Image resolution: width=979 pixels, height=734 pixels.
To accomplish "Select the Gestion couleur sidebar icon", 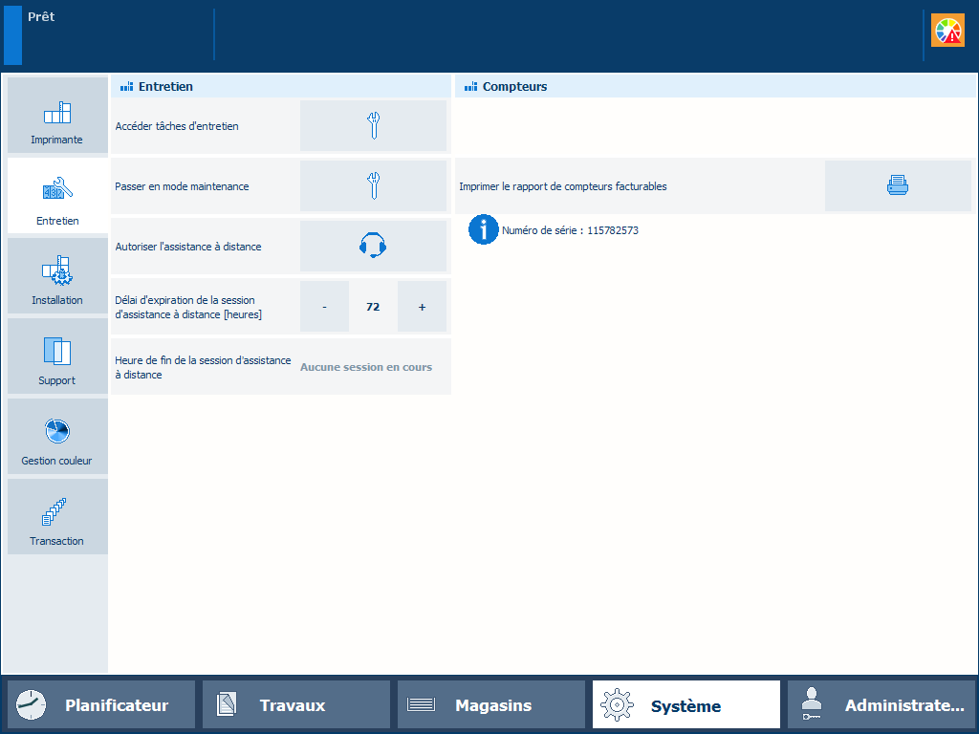I will tap(57, 437).
